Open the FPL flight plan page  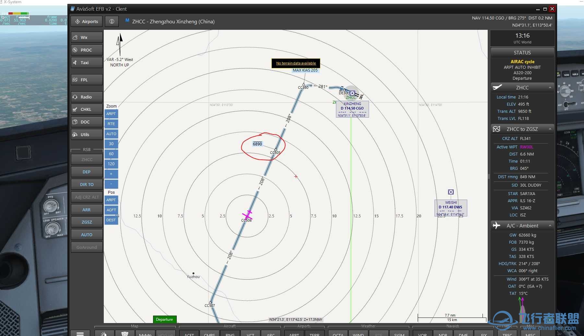[x=87, y=80]
